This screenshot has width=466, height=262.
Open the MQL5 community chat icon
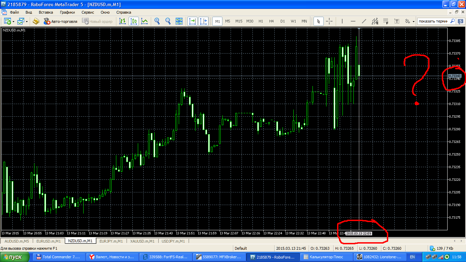point(461,21)
